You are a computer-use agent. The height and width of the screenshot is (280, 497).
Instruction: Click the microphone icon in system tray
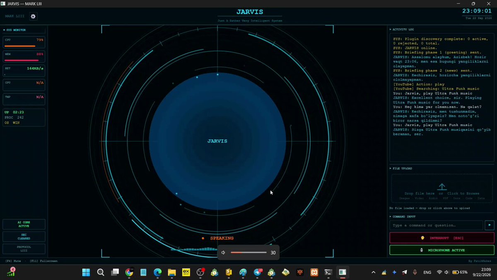pos(415,273)
